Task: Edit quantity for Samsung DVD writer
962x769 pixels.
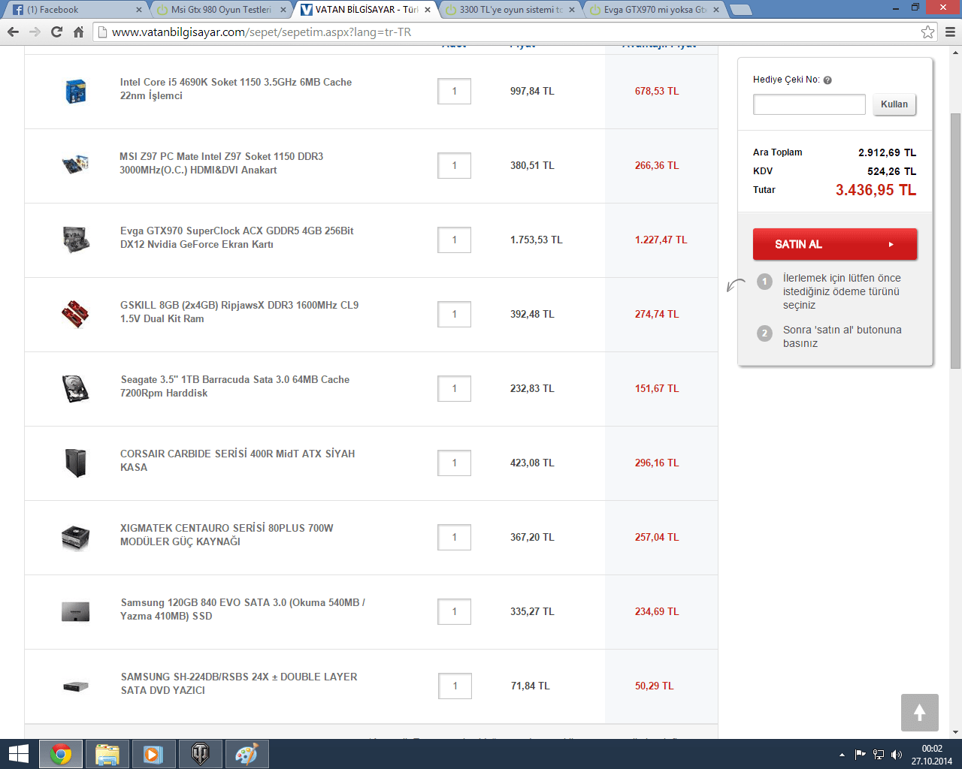Action: point(455,686)
